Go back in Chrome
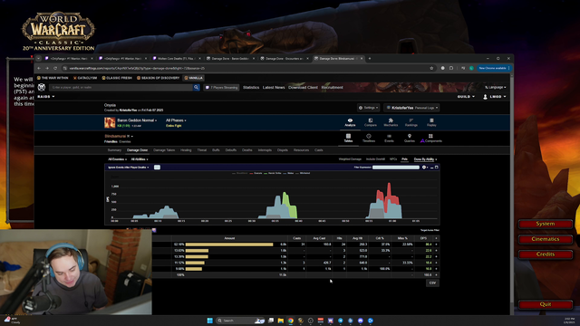Image resolution: width=580 pixels, height=326 pixels. click(39, 69)
